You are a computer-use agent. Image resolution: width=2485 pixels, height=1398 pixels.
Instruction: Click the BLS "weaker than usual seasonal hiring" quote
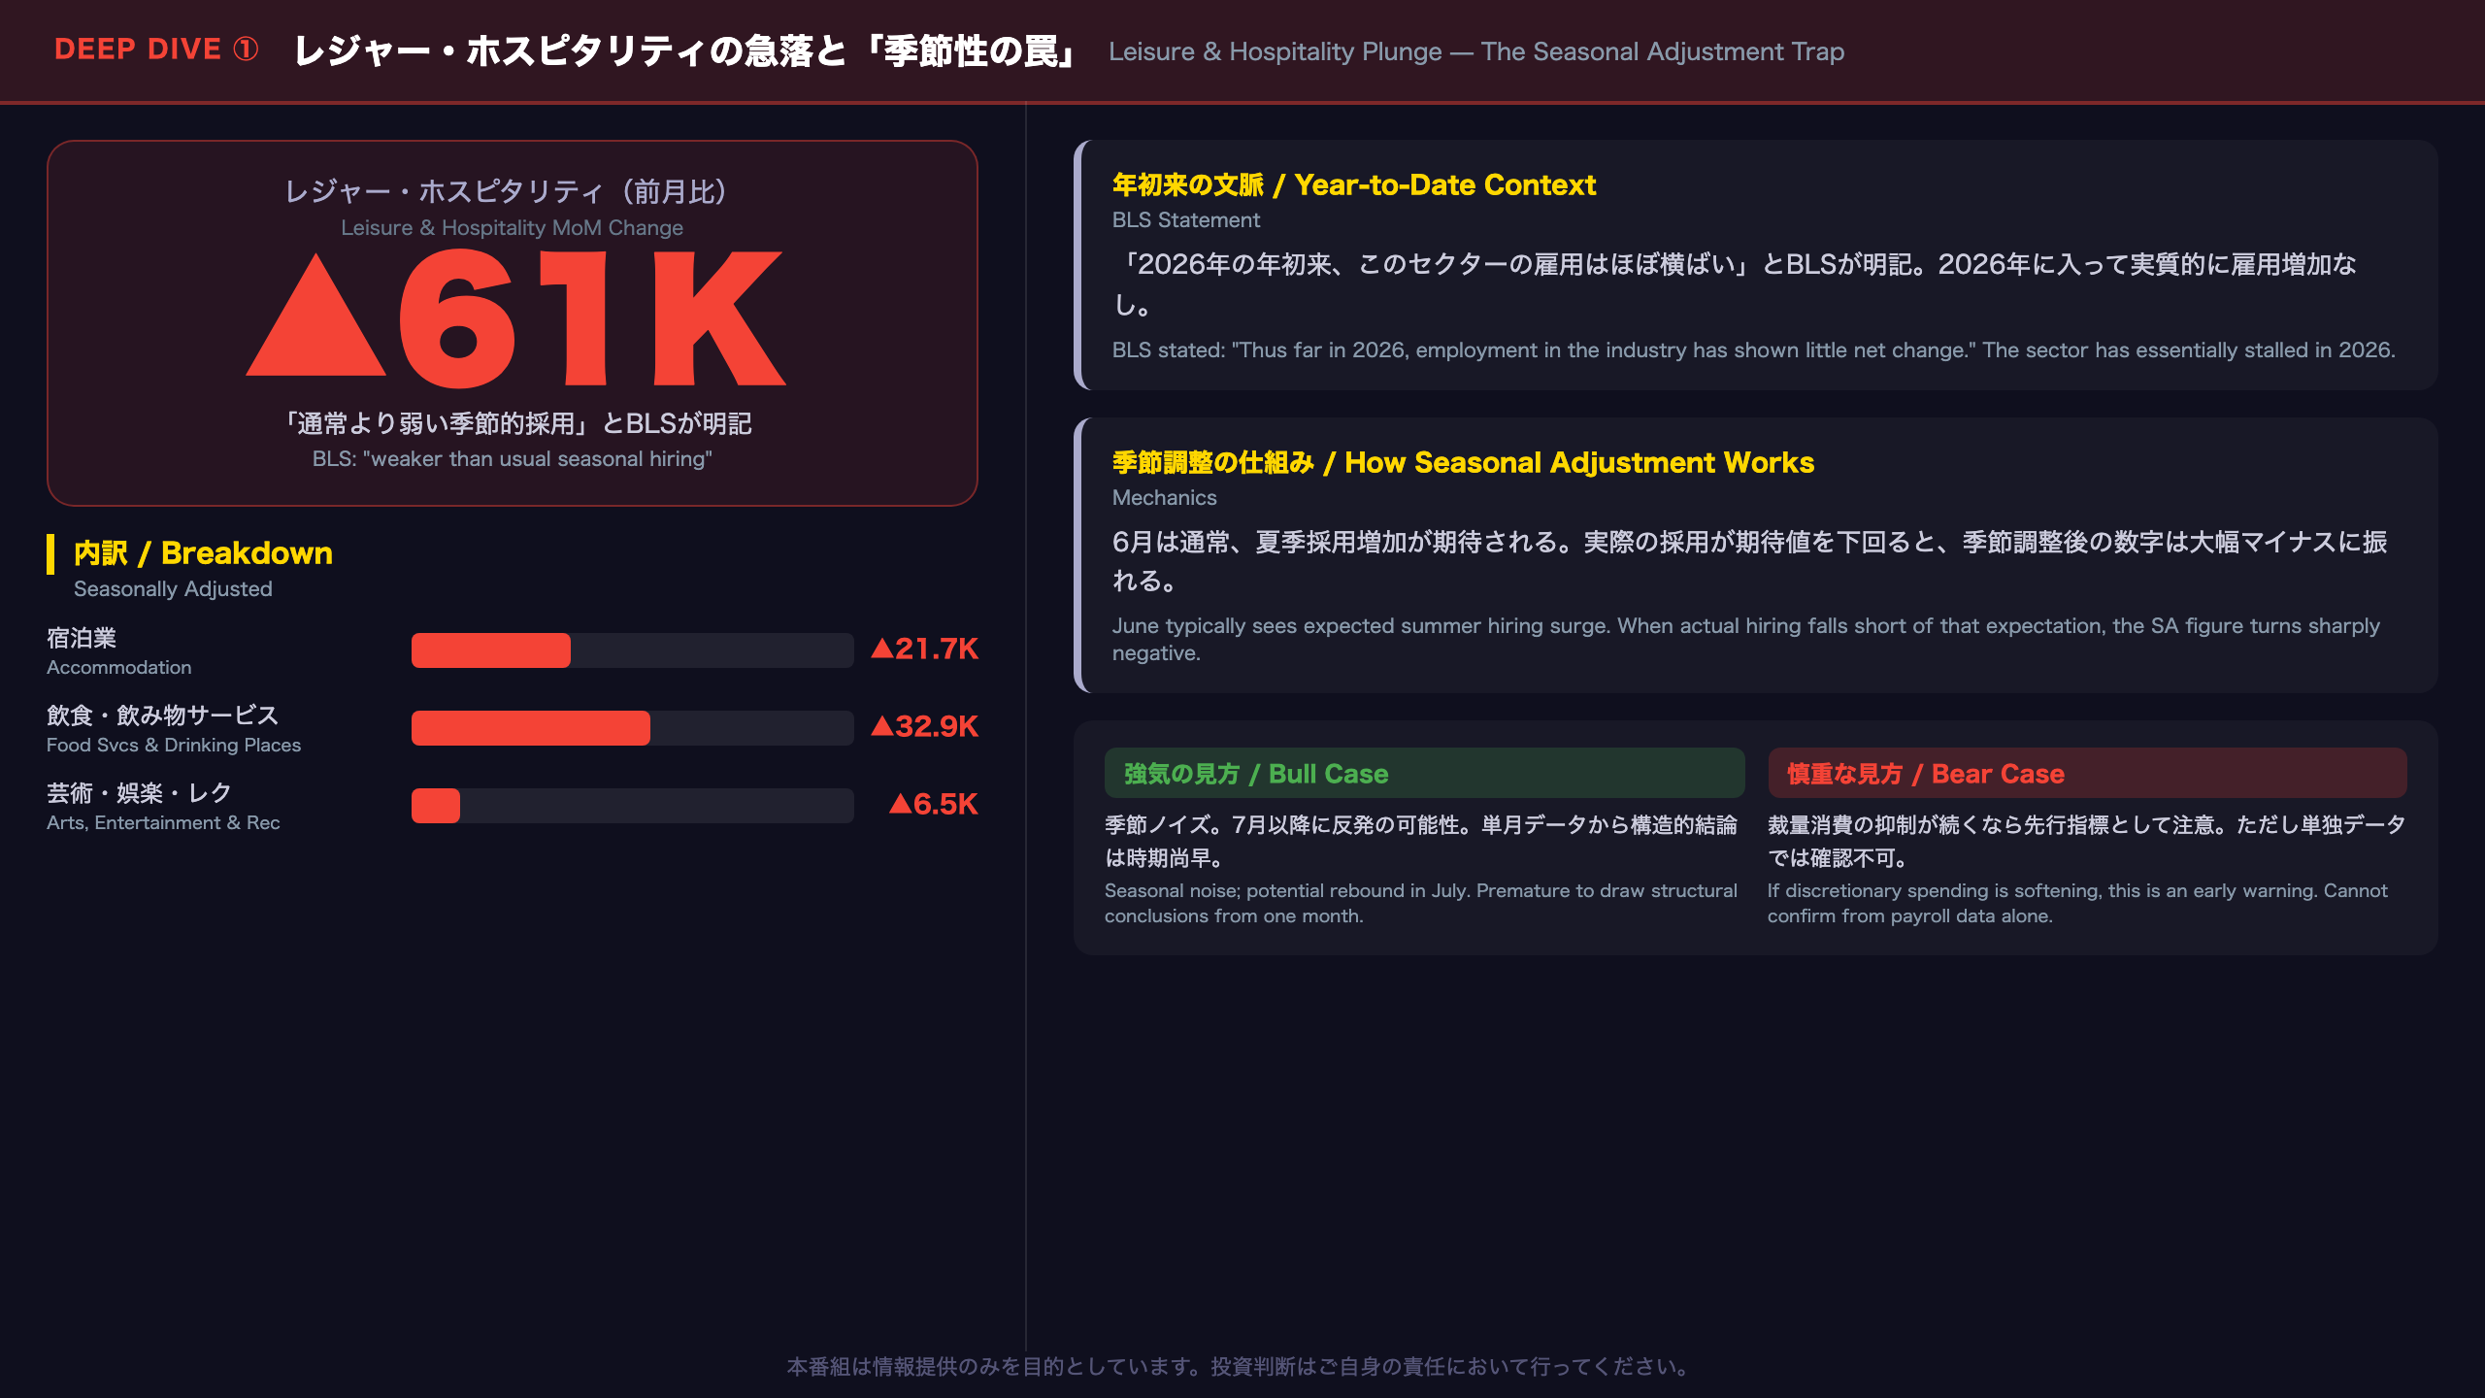[x=512, y=458]
